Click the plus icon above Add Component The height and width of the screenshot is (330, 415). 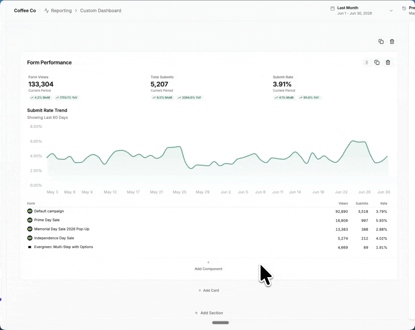[x=208, y=262]
